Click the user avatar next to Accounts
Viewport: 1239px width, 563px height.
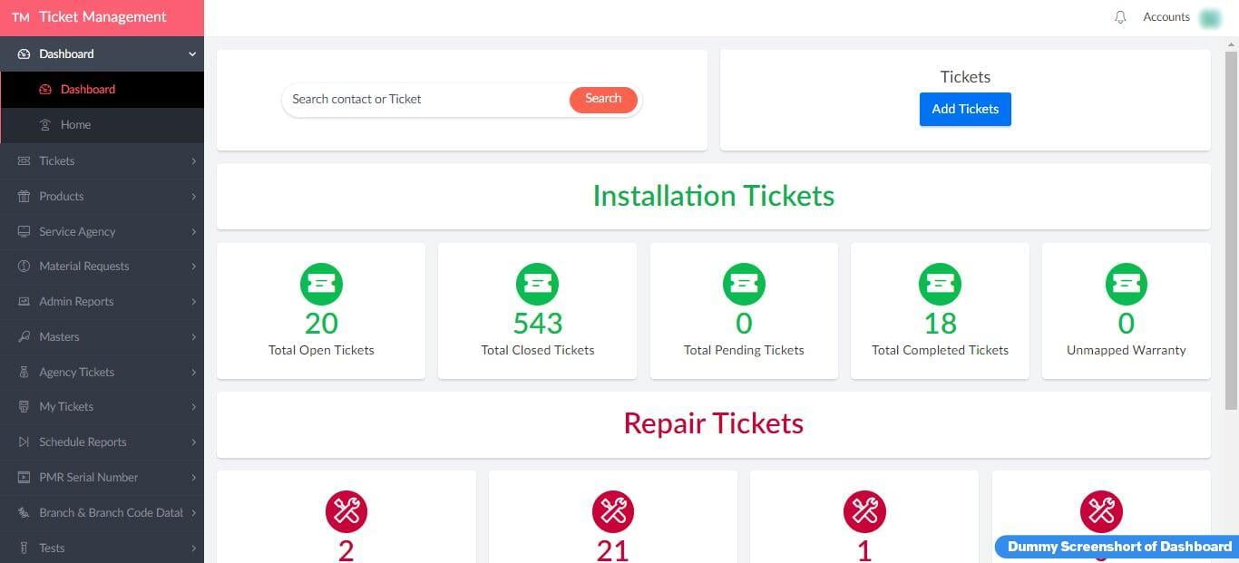click(1209, 17)
